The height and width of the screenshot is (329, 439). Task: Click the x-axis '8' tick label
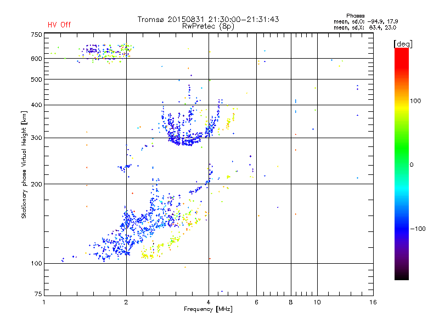291,302
